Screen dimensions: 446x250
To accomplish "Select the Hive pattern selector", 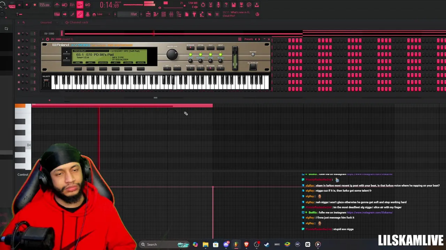I will coord(129,14).
